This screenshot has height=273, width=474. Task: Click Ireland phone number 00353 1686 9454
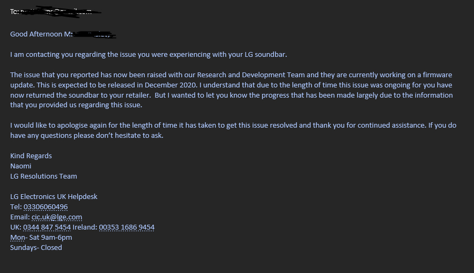click(x=127, y=227)
